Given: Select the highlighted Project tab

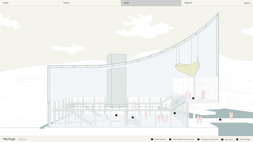Looking at the screenshot, I should point(151,3).
